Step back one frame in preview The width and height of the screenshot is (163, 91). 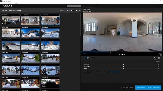click(x=120, y=54)
